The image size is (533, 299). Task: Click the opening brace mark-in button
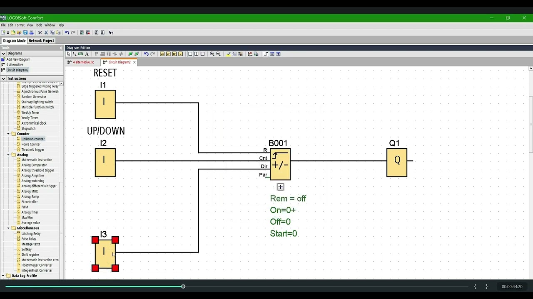(x=475, y=287)
